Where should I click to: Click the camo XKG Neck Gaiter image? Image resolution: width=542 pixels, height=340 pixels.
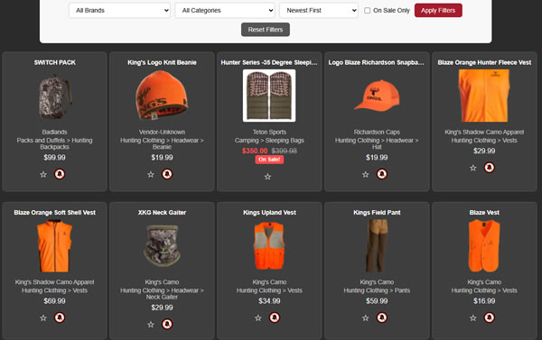click(x=162, y=246)
